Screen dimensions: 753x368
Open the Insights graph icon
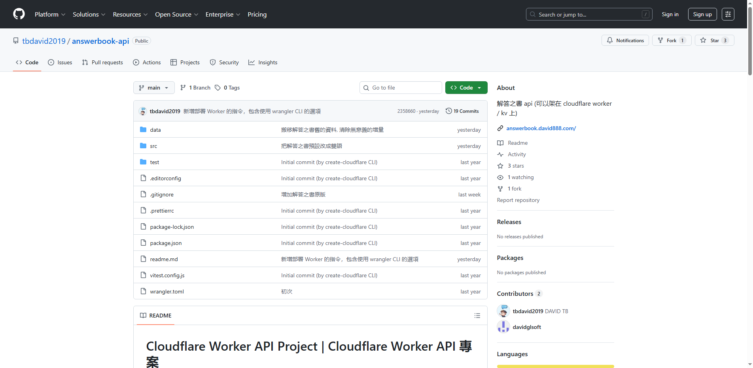tap(252, 62)
